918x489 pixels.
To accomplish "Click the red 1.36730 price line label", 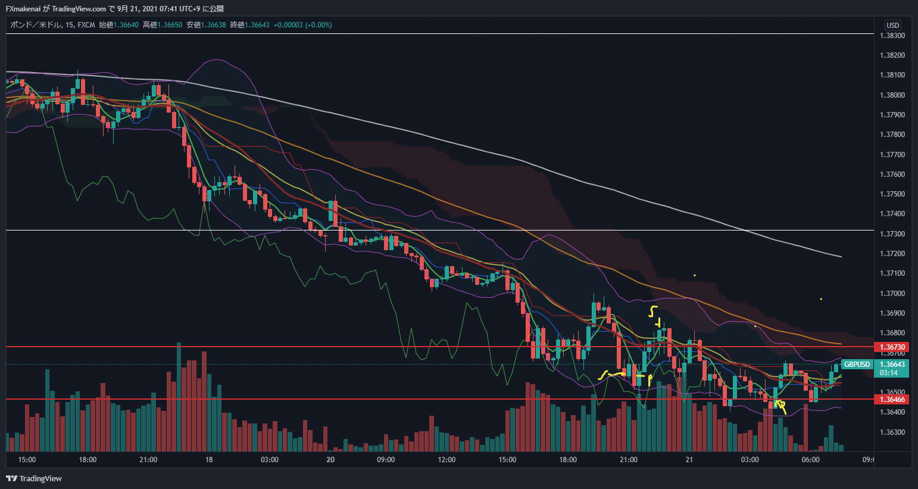I will 891,347.
